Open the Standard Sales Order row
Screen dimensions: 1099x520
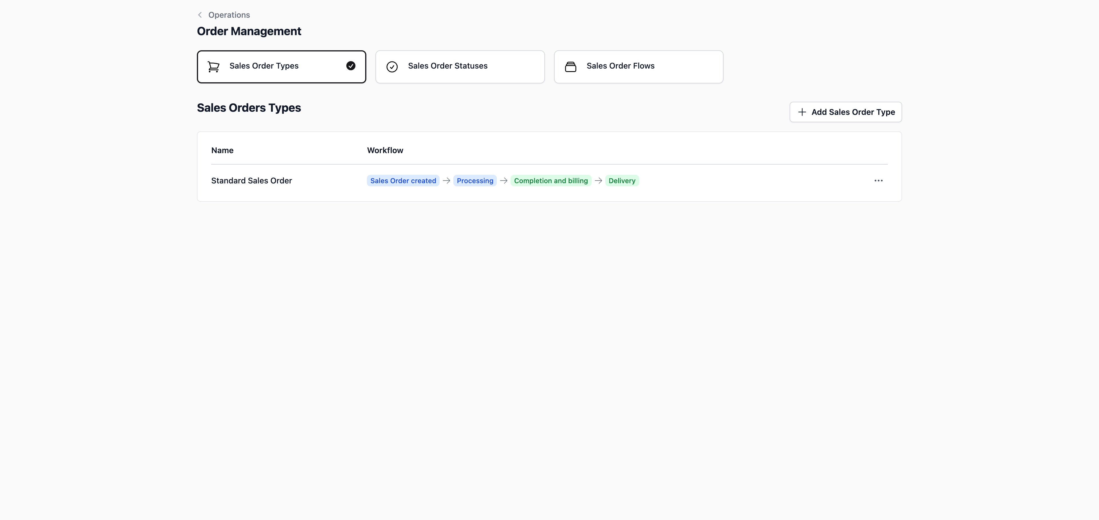point(251,181)
